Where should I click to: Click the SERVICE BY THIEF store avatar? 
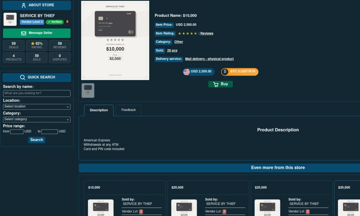pyautogui.click(x=10, y=19)
